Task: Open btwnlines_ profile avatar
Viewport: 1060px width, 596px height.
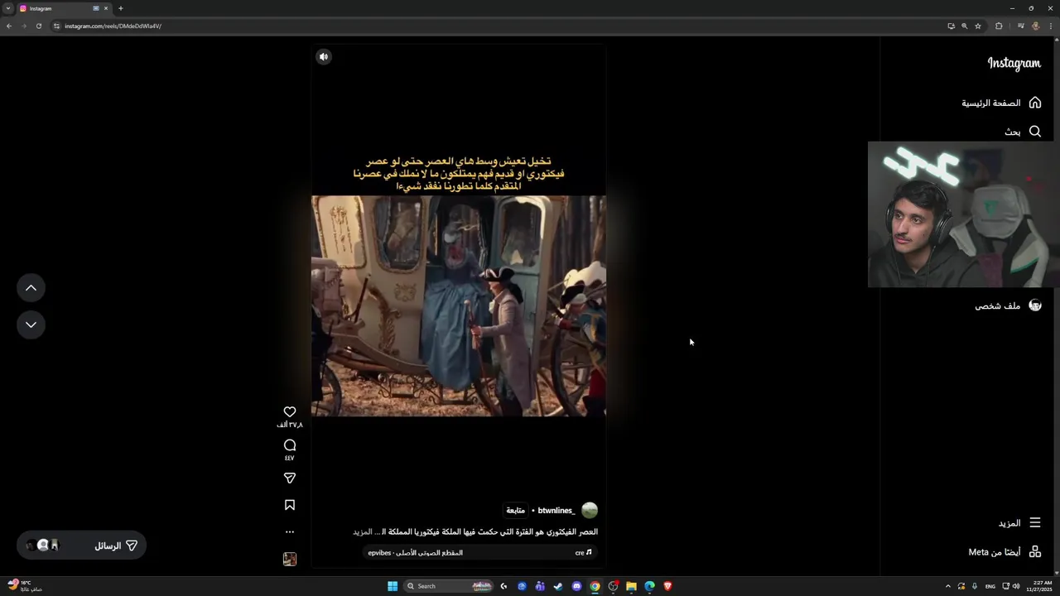Action: point(590,511)
